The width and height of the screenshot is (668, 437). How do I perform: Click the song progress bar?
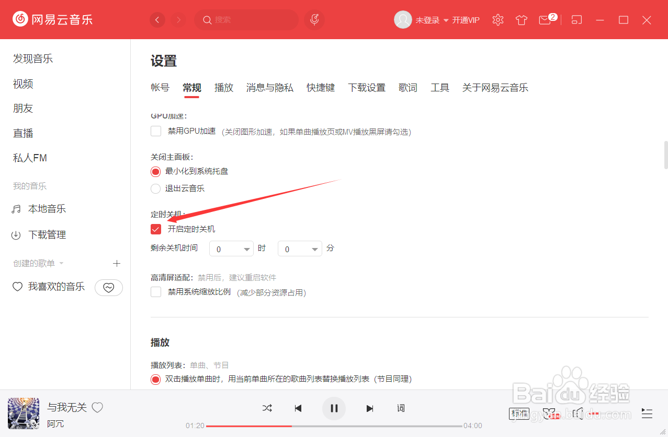coord(334,426)
